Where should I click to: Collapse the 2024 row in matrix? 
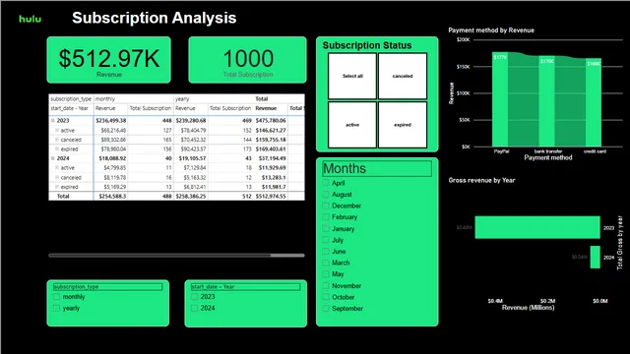click(x=52, y=158)
